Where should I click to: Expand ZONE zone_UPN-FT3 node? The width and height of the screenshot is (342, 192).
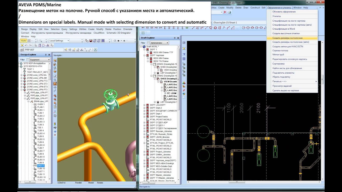pyautogui.click(x=21, y=81)
